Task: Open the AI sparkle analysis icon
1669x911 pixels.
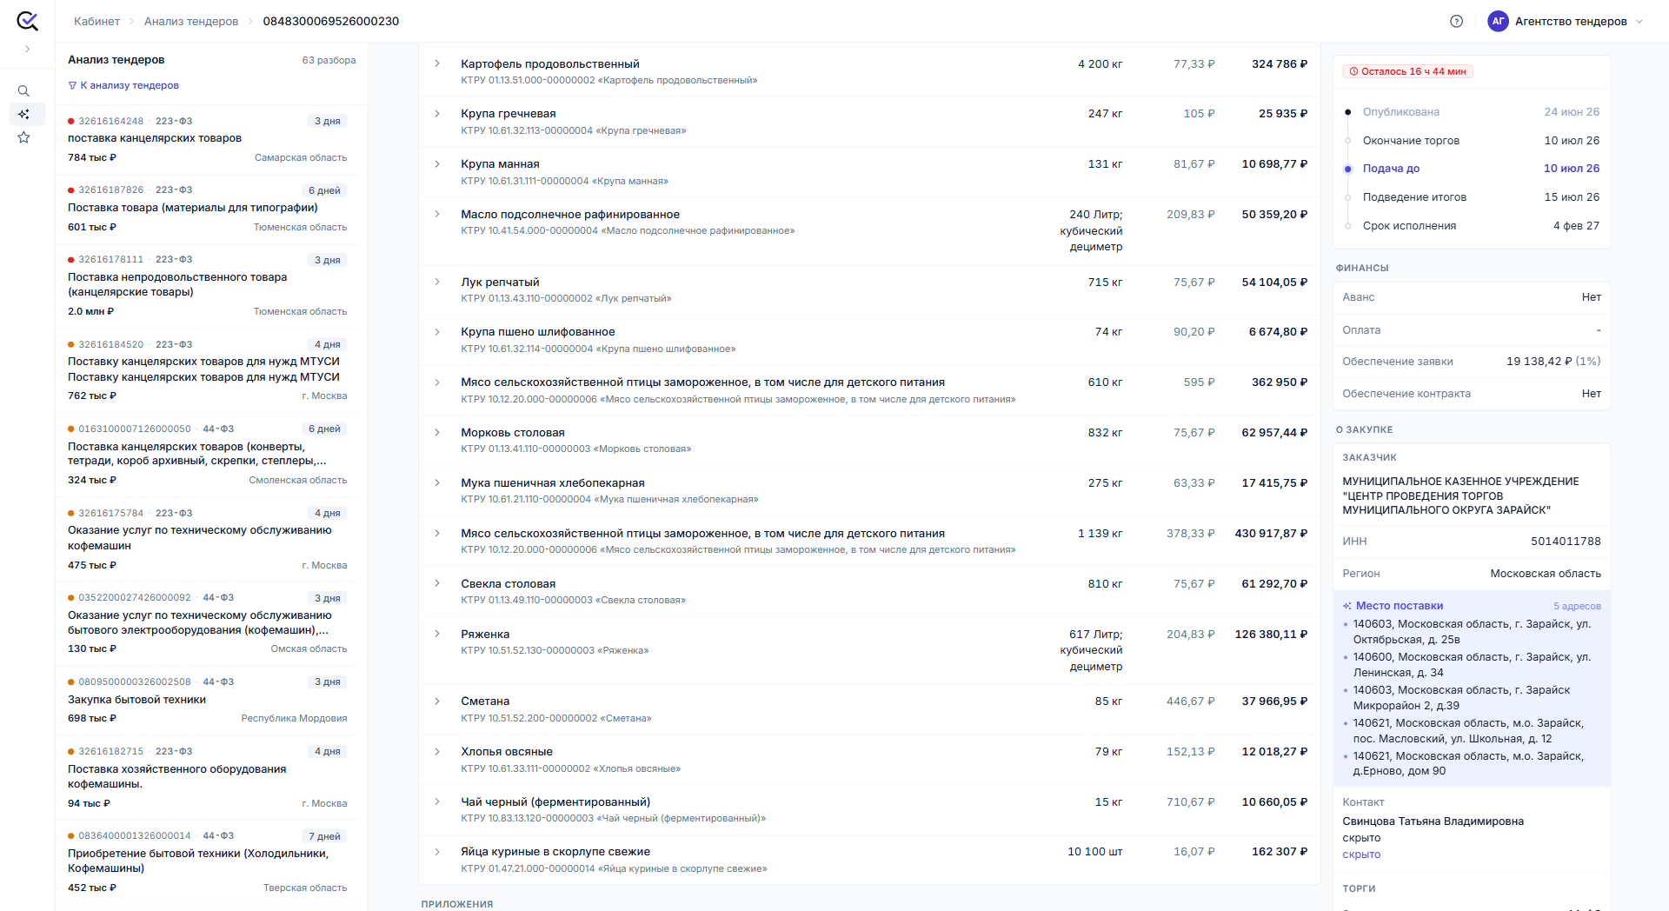Action: pos(24,114)
